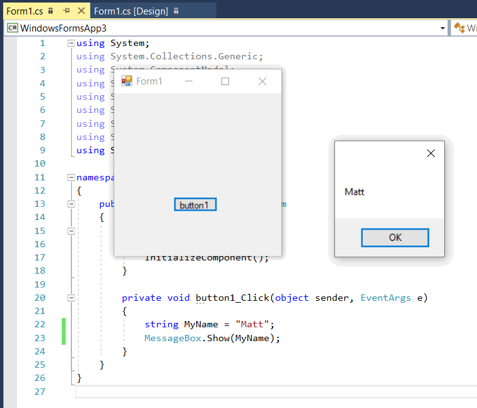Click the "Matt" text in the message box
The image size is (477, 408).
pos(354,192)
